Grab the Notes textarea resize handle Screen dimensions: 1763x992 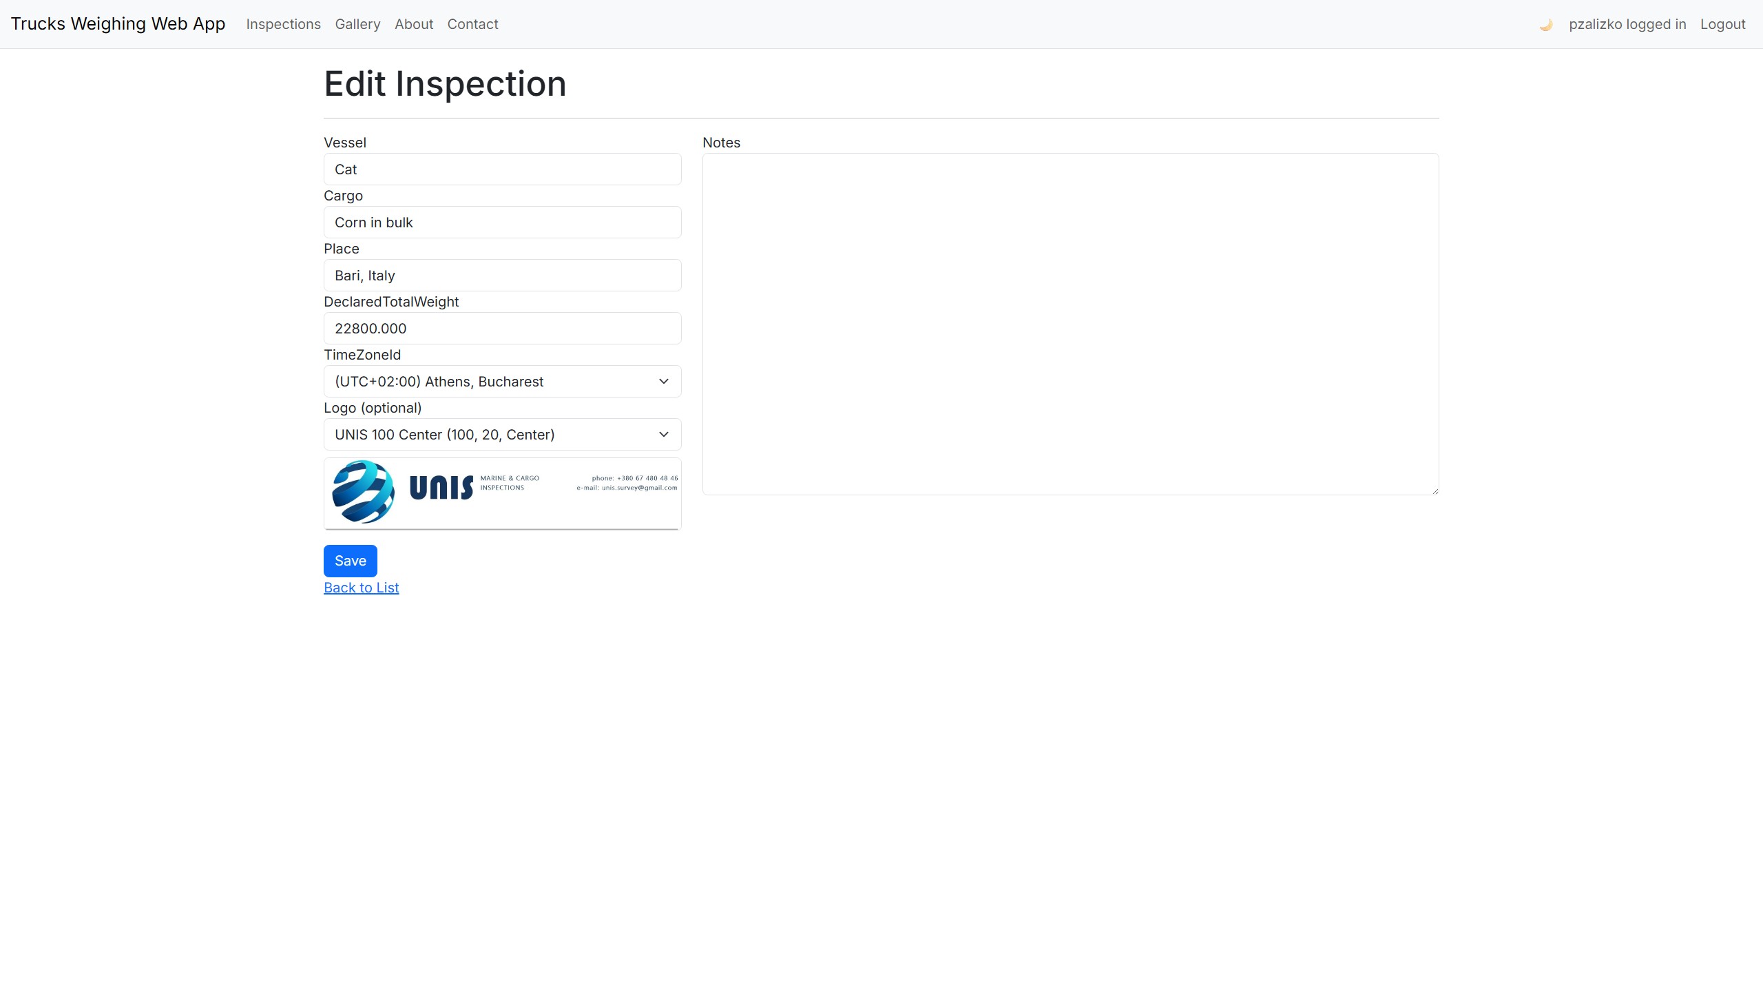(x=1435, y=490)
